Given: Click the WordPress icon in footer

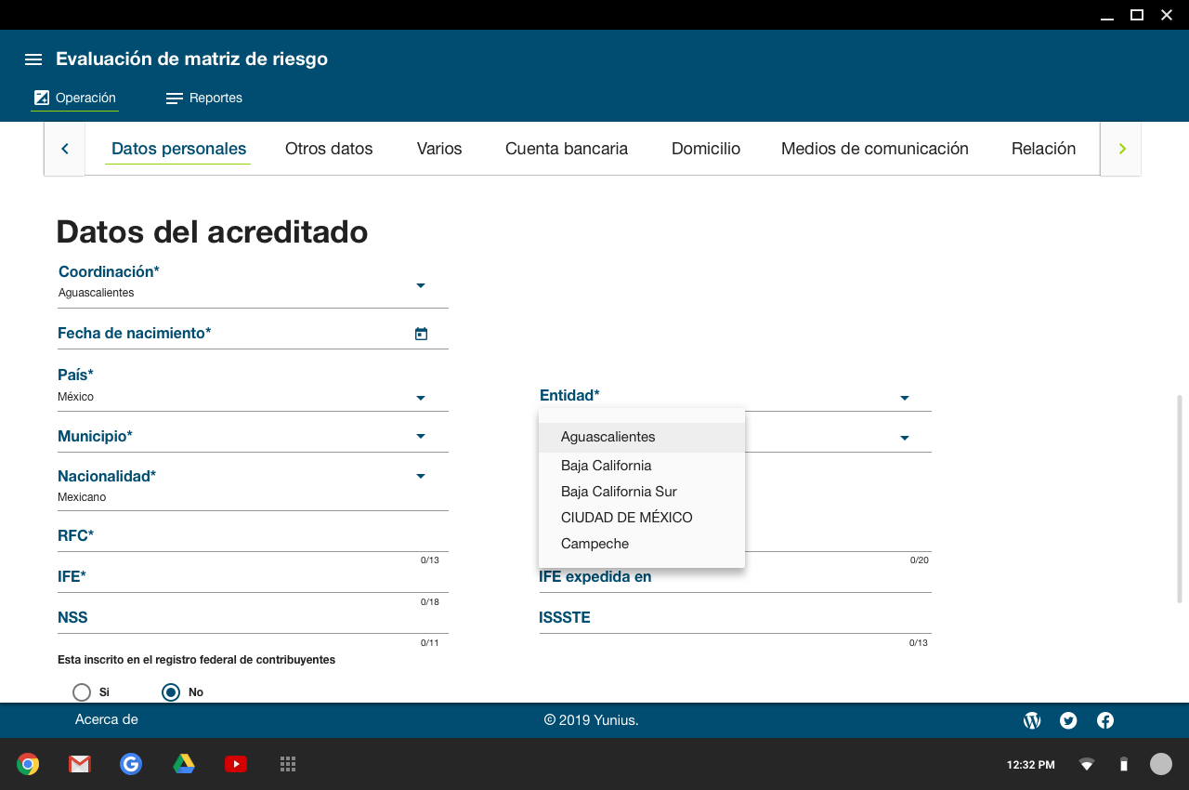Looking at the screenshot, I should 1031,720.
